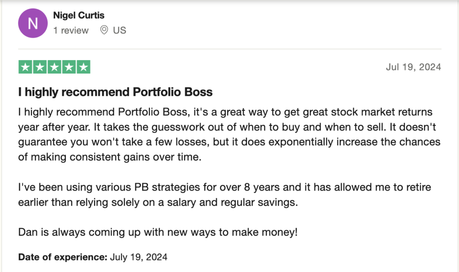The width and height of the screenshot is (459, 272).
Task: Click the line starting "earlier than relying solely"
Action: tap(158, 202)
